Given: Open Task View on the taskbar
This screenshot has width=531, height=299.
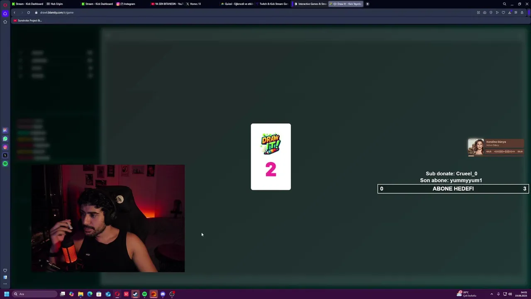Looking at the screenshot, I should click(62, 294).
